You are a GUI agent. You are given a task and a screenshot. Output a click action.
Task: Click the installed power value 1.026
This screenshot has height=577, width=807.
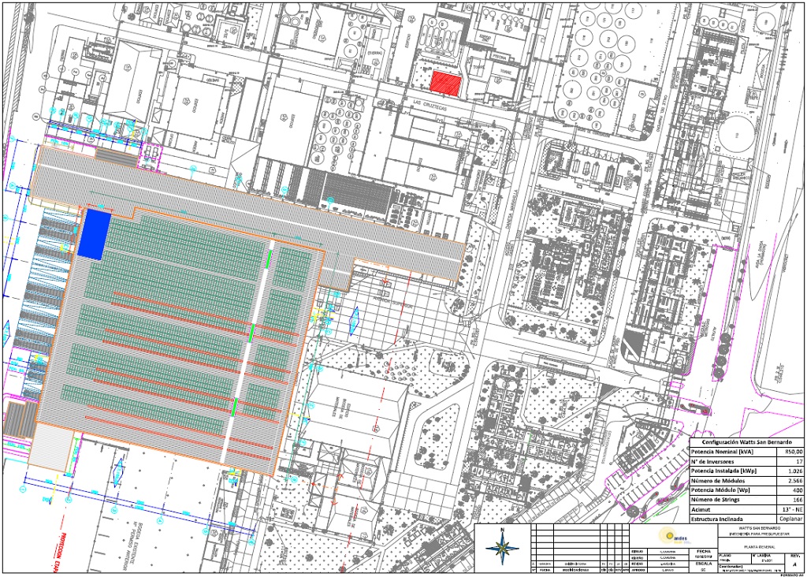click(795, 471)
